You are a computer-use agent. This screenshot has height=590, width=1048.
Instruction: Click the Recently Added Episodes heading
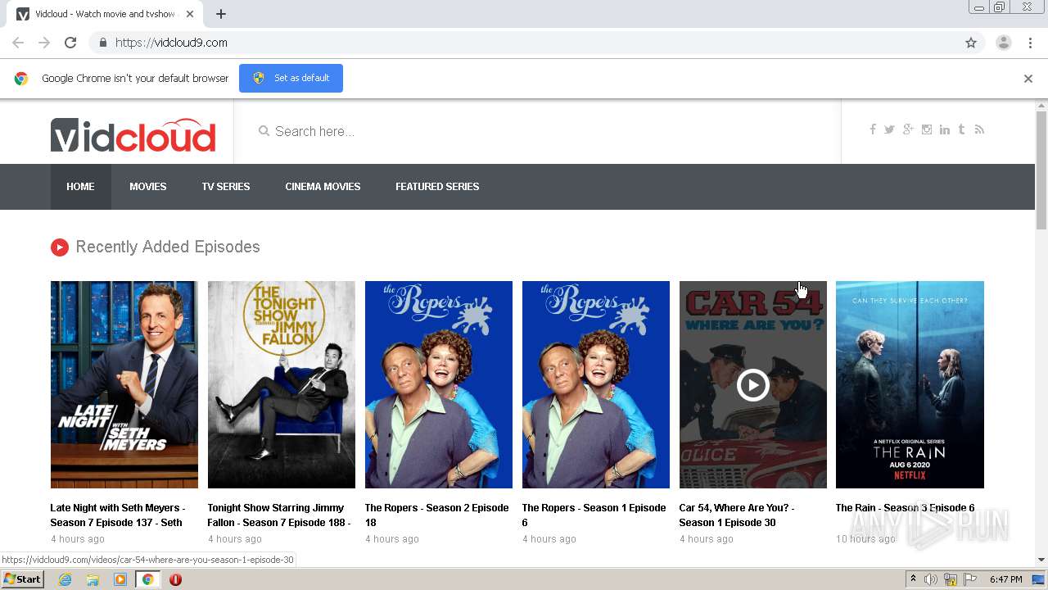coord(168,247)
